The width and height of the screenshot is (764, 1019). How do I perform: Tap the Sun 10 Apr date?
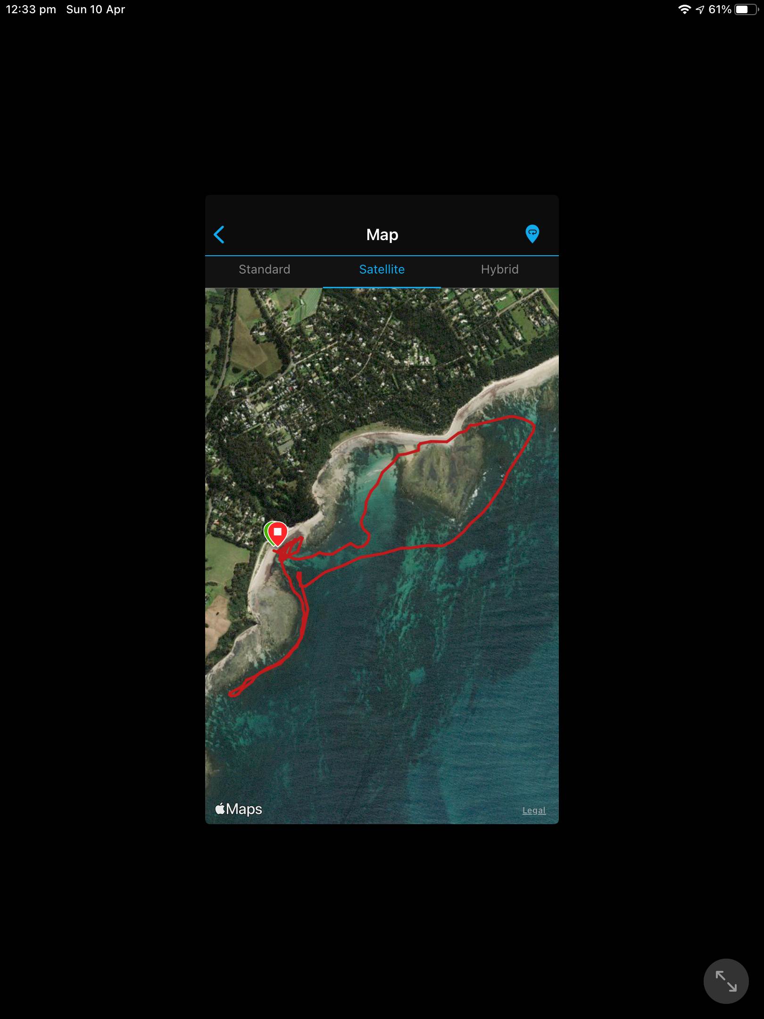[x=96, y=9]
